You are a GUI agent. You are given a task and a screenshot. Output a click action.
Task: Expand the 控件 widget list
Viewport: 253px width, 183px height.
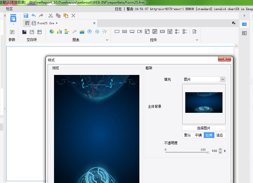point(197,40)
